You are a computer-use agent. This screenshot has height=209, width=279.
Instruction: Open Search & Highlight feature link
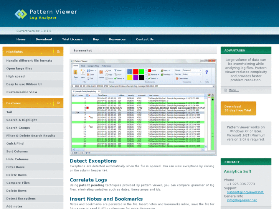pos(33,120)
